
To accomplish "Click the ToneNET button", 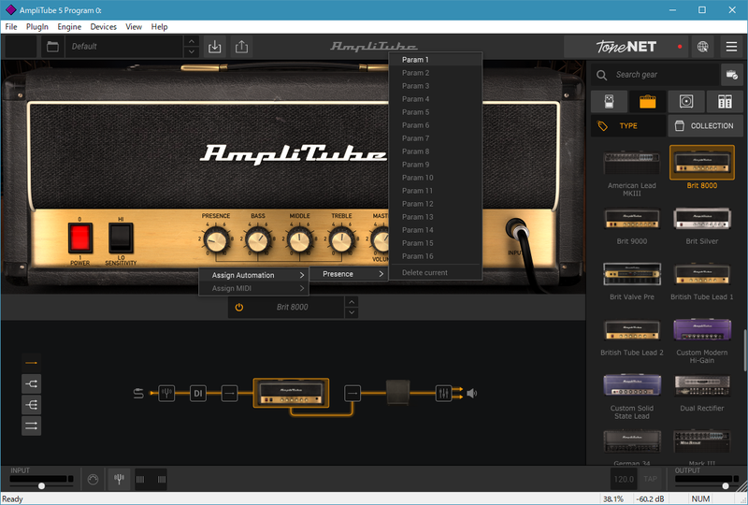I will click(626, 46).
